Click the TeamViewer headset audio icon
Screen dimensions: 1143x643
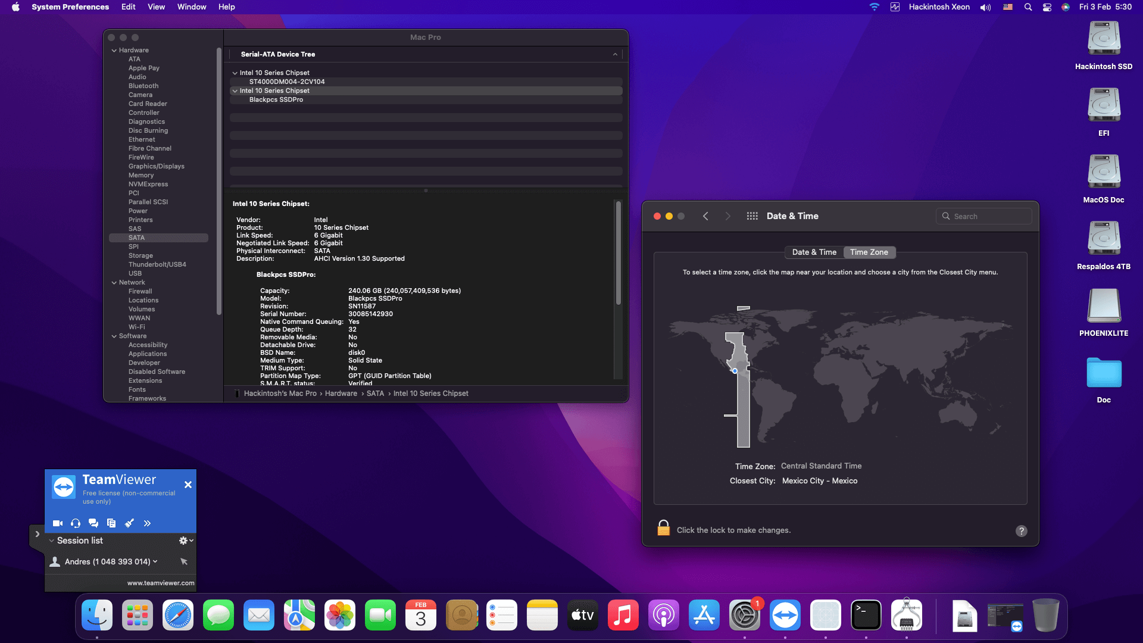click(x=76, y=523)
